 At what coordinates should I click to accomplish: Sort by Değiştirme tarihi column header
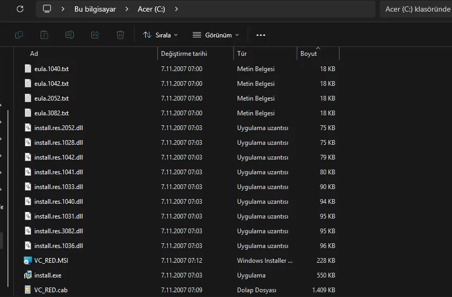click(184, 54)
